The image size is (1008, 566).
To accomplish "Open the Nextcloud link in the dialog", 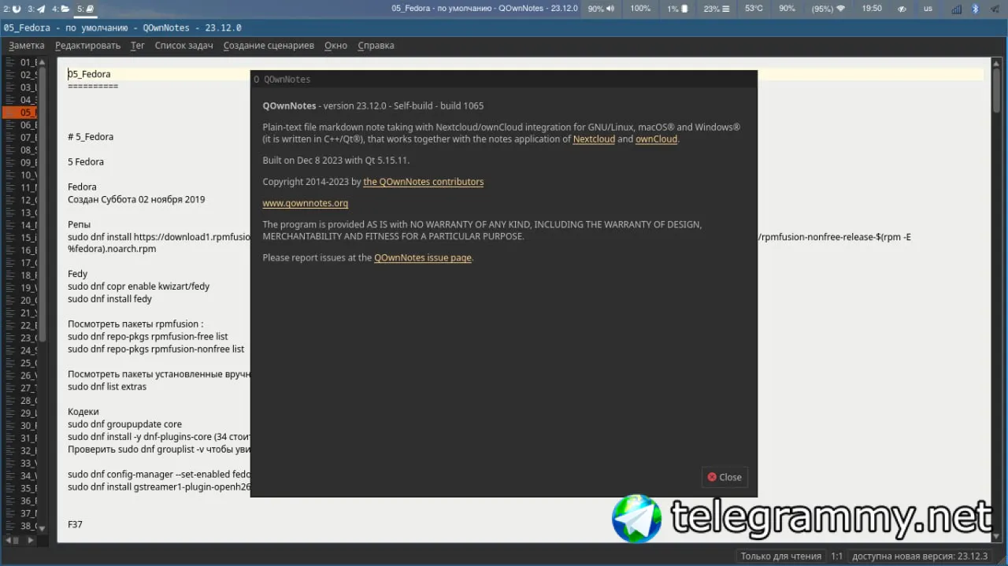I will (x=594, y=139).
